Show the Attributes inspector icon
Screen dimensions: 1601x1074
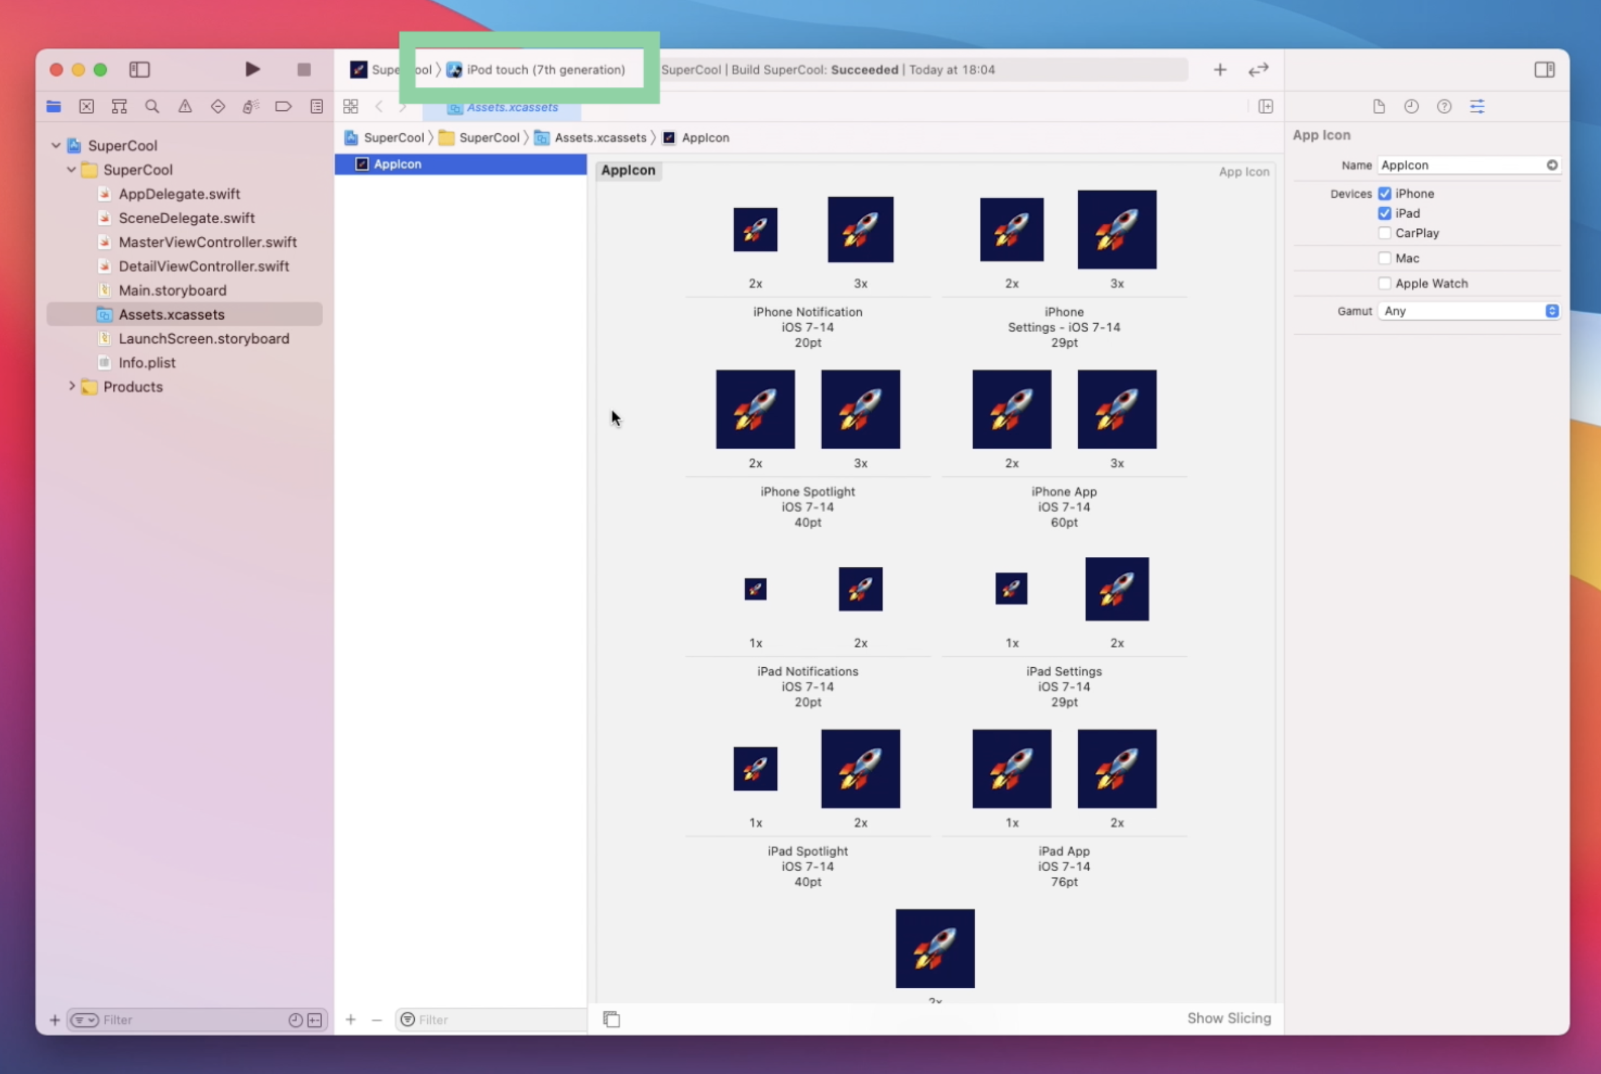[1477, 106]
